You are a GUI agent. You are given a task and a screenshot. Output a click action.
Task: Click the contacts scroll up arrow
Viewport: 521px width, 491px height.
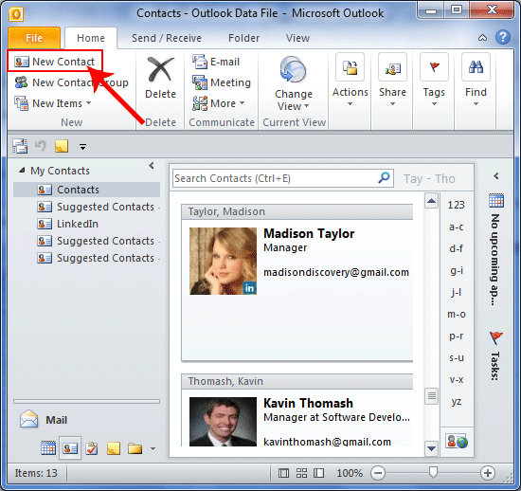(x=431, y=200)
